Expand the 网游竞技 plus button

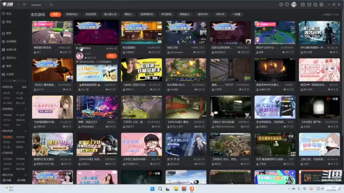[x=25, y=109]
